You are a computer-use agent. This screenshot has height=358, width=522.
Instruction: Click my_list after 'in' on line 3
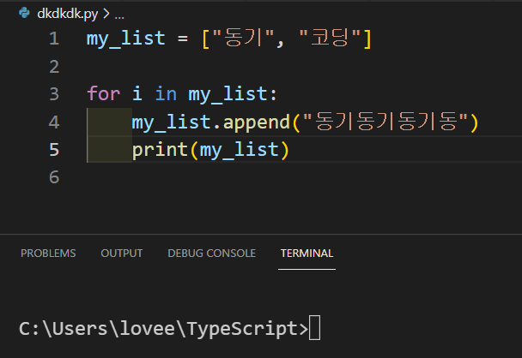(x=228, y=94)
